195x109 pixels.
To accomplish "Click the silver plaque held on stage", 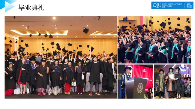I will click(172, 76).
